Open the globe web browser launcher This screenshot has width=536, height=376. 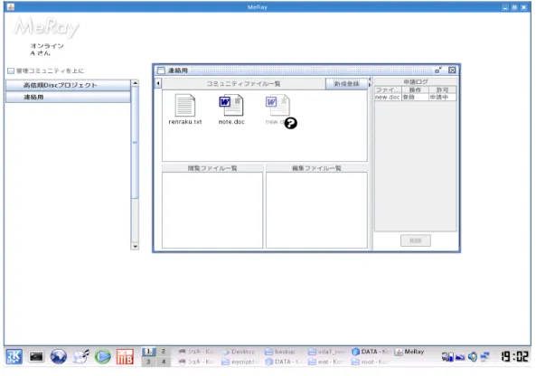[59, 356]
